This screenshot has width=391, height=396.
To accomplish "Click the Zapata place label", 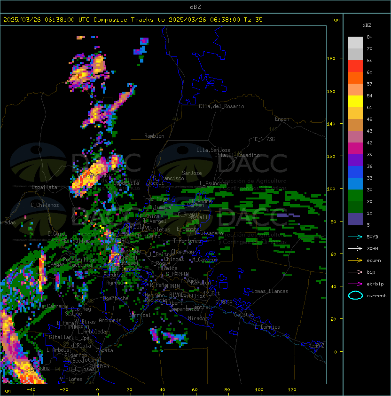I will (x=104, y=350).
